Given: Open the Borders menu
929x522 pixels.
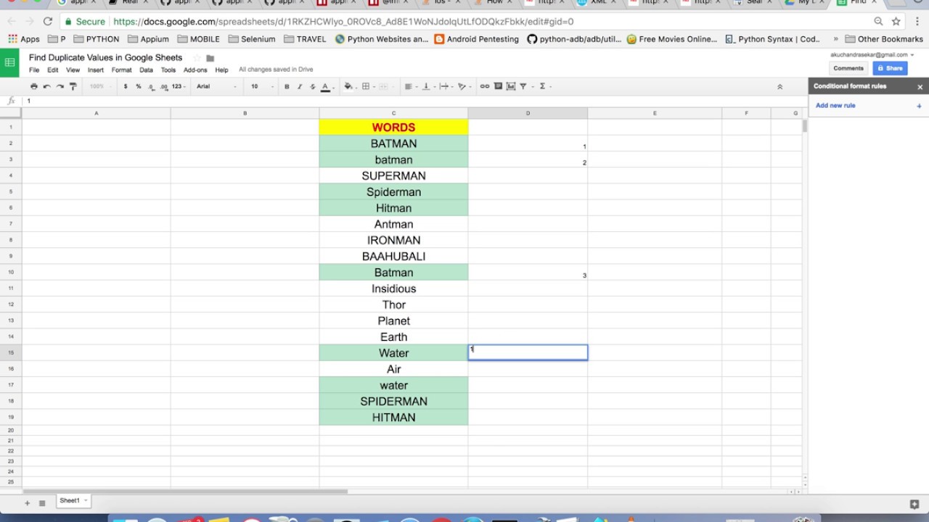Looking at the screenshot, I should [x=367, y=86].
